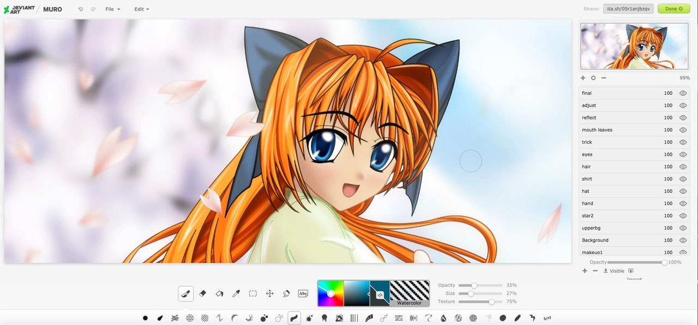Viewport: 698px width, 325px height.
Task: Click the canvas preview thumbnail
Action: (x=634, y=46)
